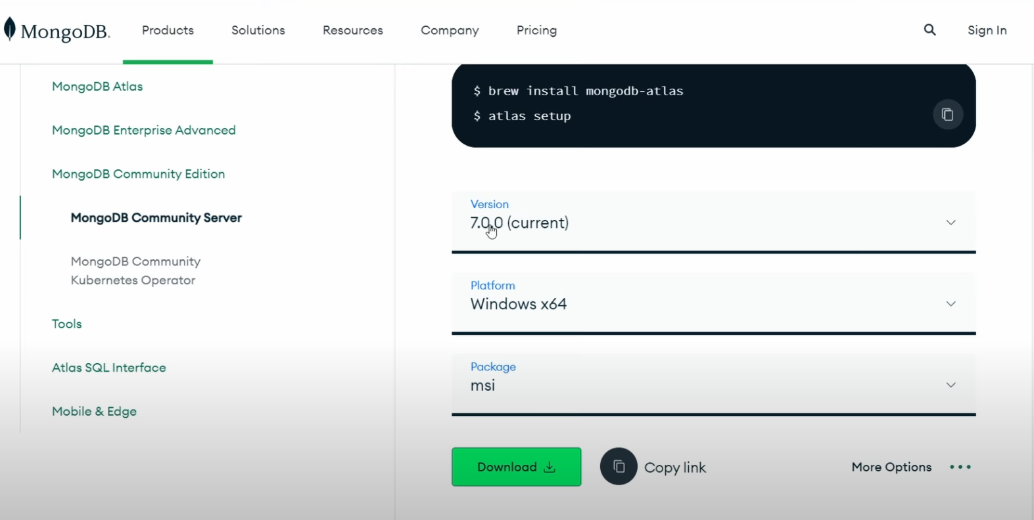Open the site search magnifier icon
1034x520 pixels.
click(929, 30)
